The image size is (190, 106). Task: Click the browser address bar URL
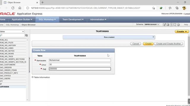coord(85,8)
